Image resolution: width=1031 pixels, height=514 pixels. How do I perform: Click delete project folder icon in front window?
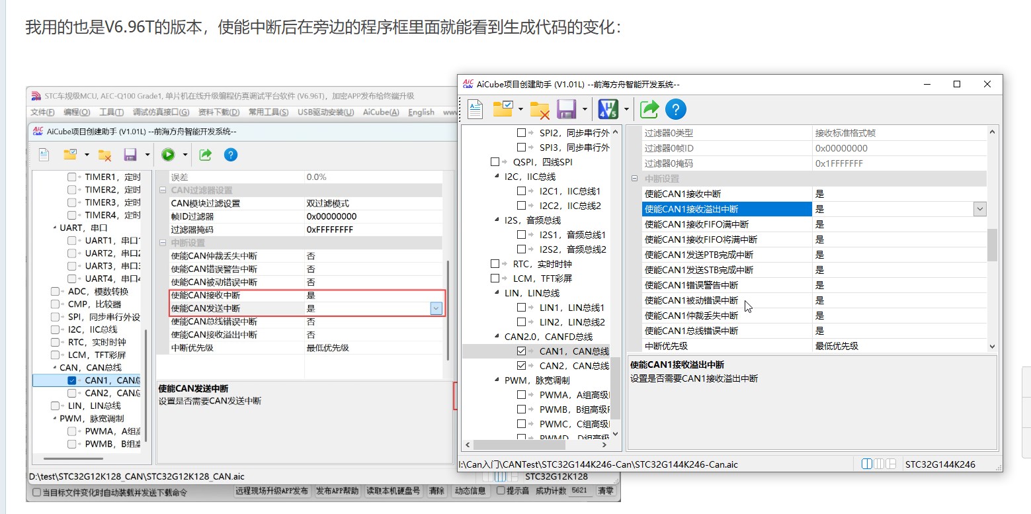coord(540,110)
